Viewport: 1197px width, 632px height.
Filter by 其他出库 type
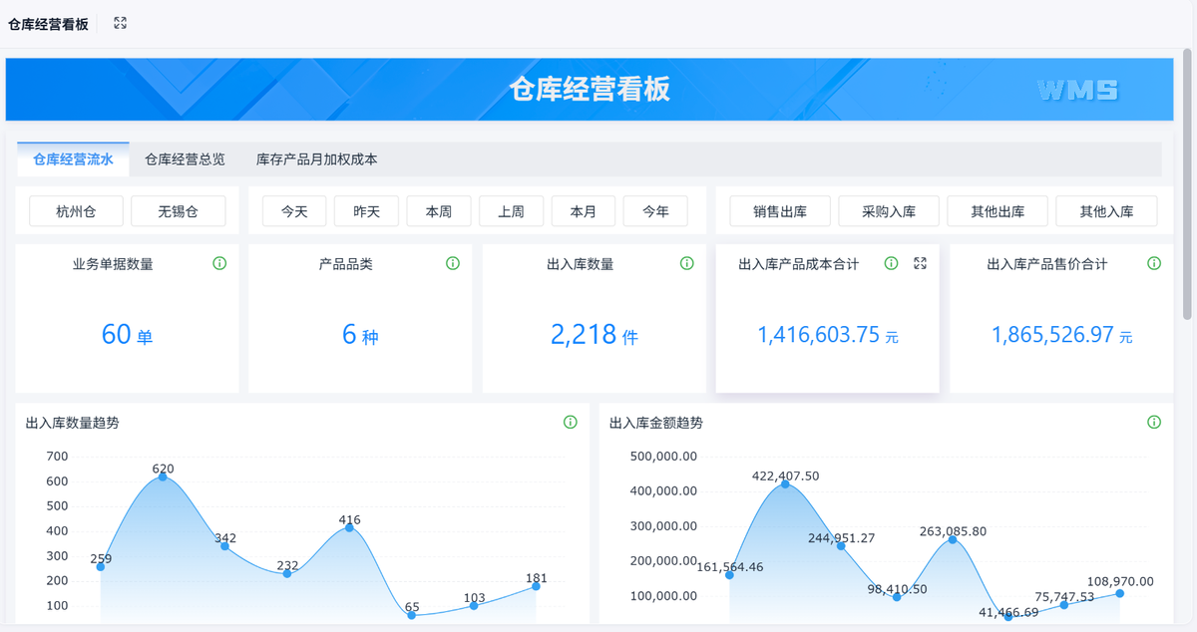tap(998, 211)
